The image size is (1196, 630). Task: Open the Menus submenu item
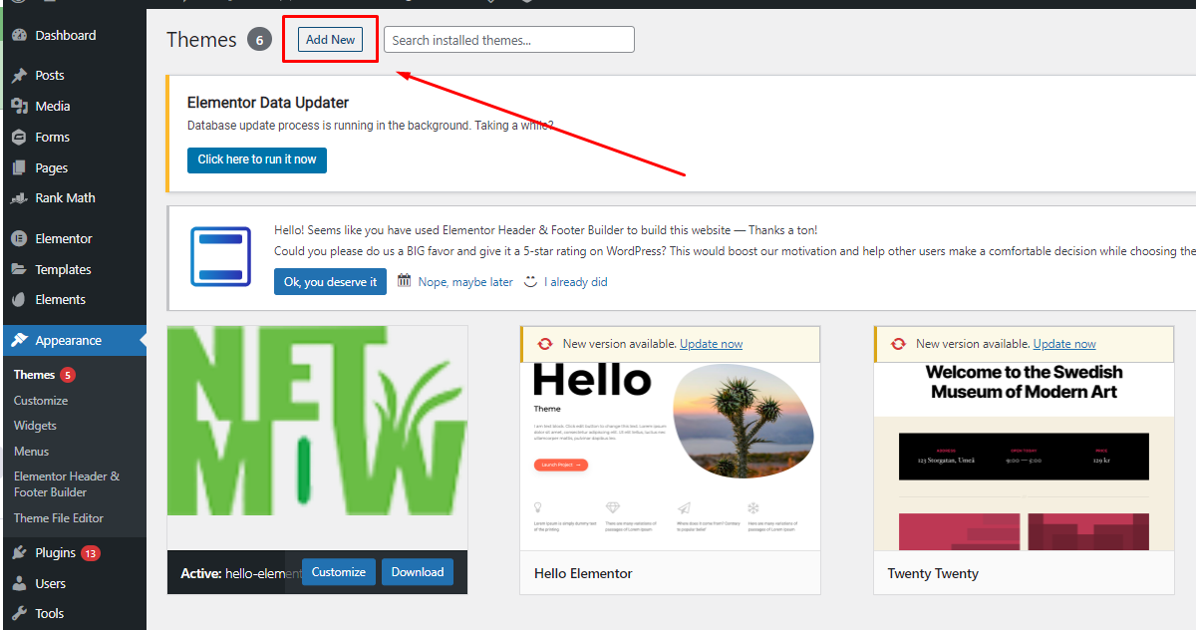click(31, 451)
